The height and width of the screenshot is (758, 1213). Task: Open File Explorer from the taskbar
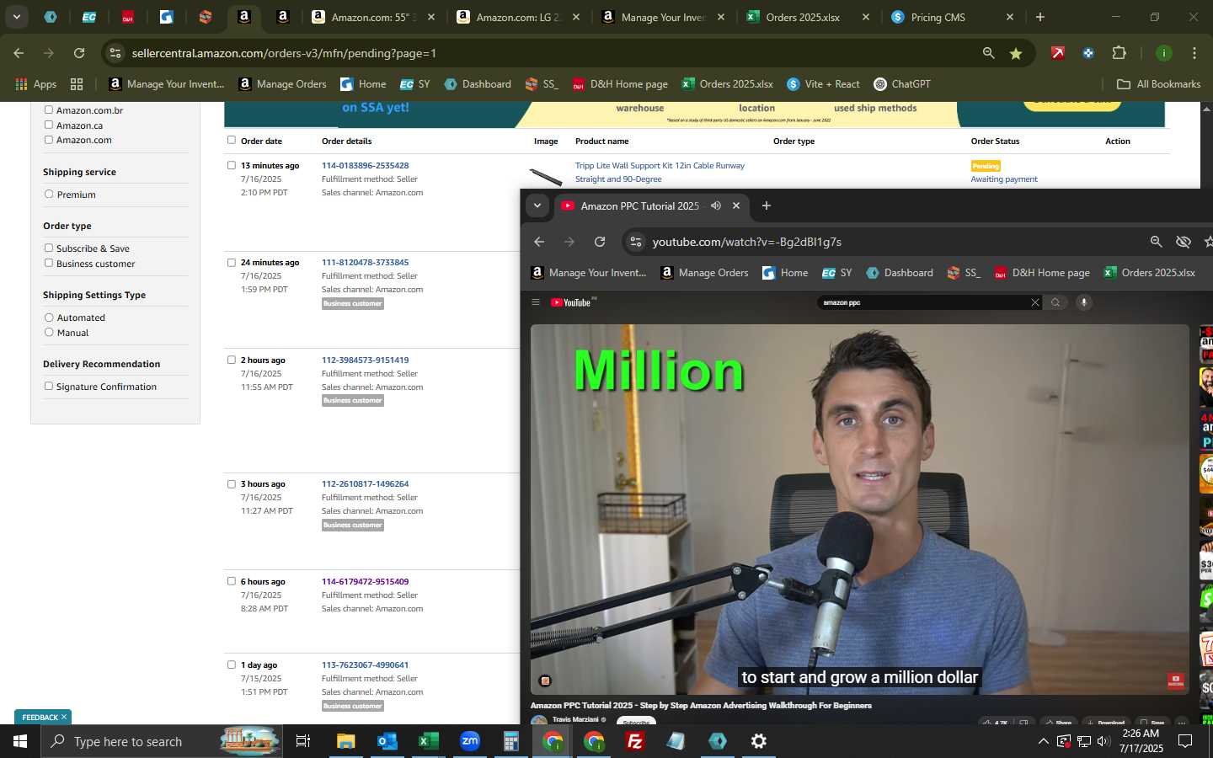coord(345,741)
